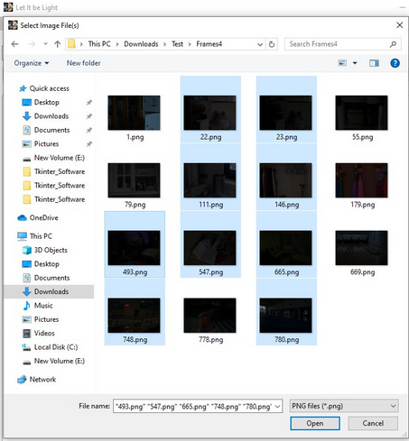Select the 55.png thumbnail
The height and width of the screenshot is (441, 409).
tap(362, 113)
